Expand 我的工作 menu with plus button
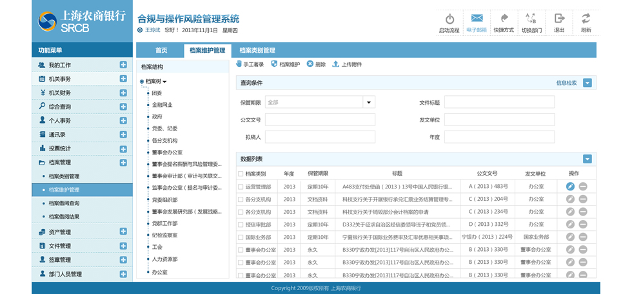The height and width of the screenshot is (294, 632). [123, 65]
